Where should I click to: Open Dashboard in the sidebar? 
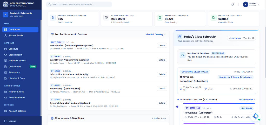pos(20,30)
